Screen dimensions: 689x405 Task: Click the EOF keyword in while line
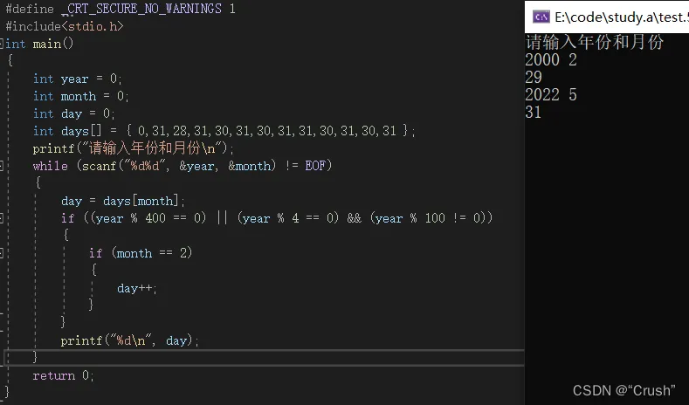point(315,166)
